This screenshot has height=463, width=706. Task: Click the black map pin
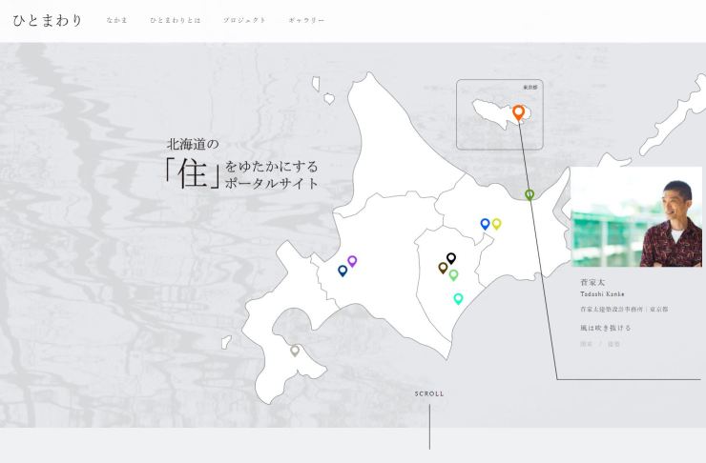coord(451,258)
